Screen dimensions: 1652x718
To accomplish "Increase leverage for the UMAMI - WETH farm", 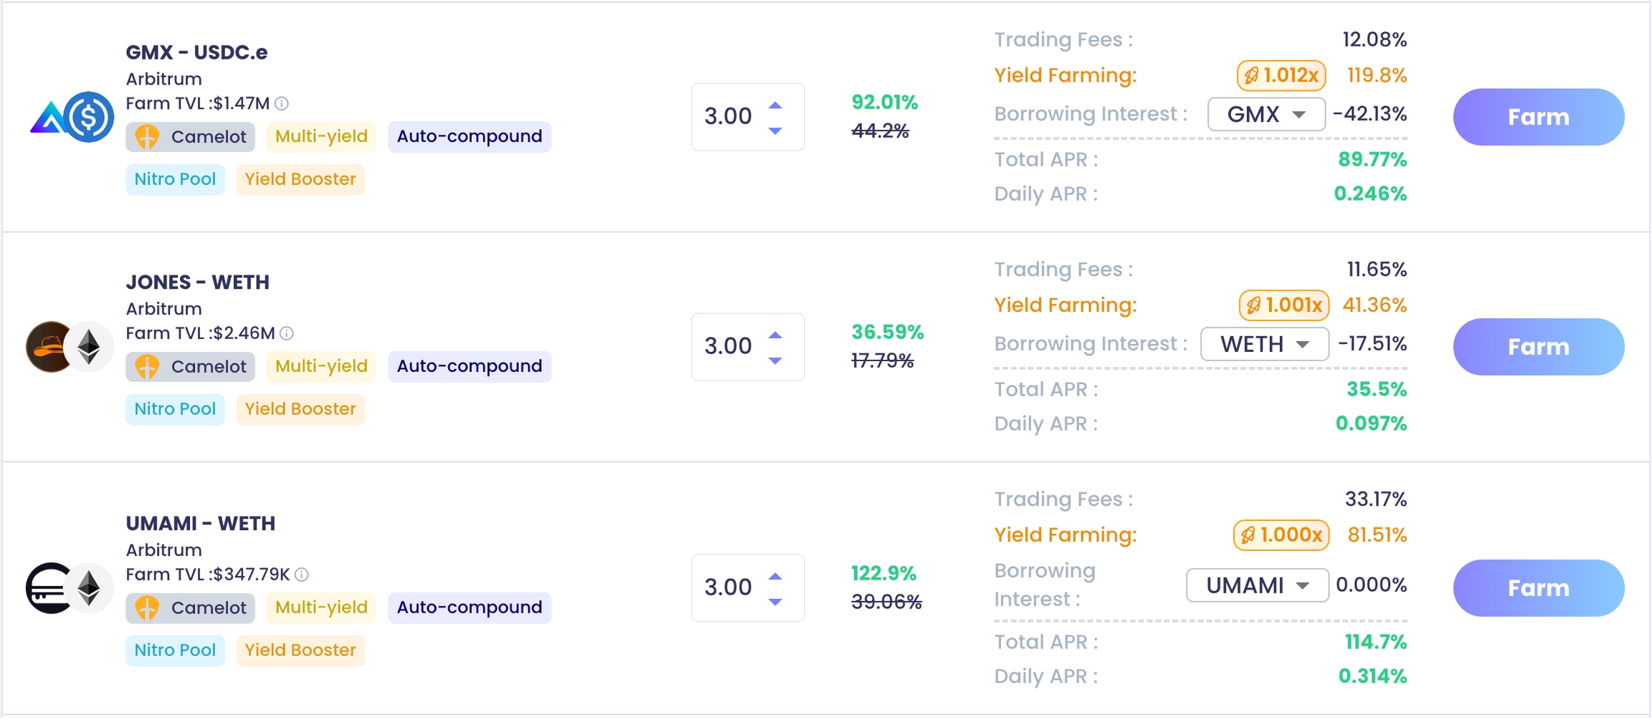I will click(x=775, y=576).
